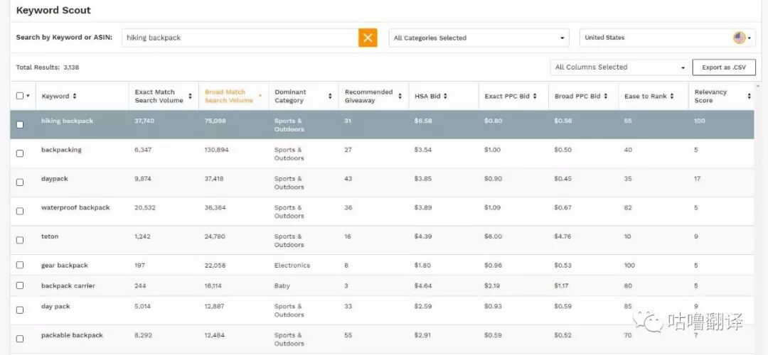
Task: Click the keyword 'gear backpack'
Action: tap(65, 265)
